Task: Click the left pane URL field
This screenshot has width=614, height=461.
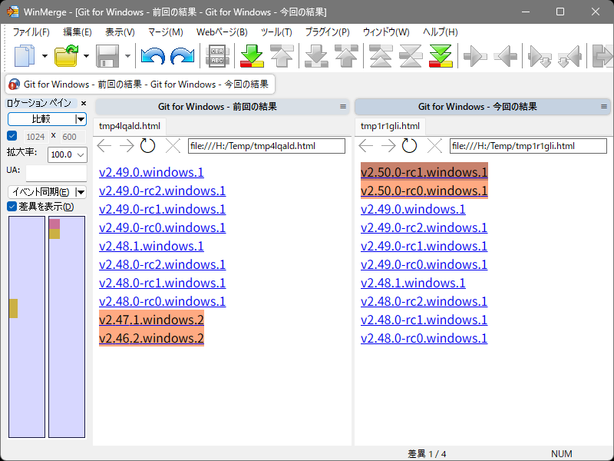Action: coord(266,146)
